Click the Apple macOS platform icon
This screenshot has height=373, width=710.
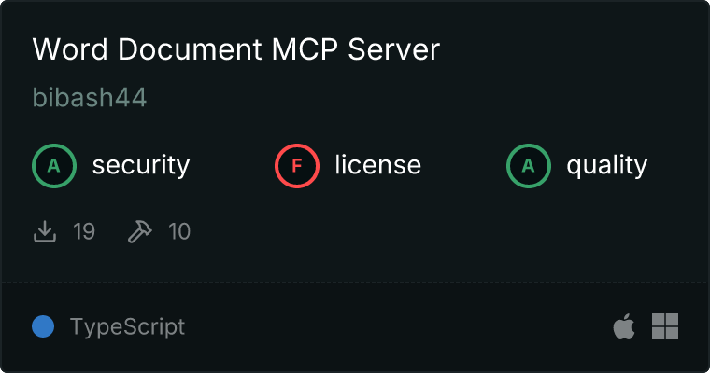[624, 326]
